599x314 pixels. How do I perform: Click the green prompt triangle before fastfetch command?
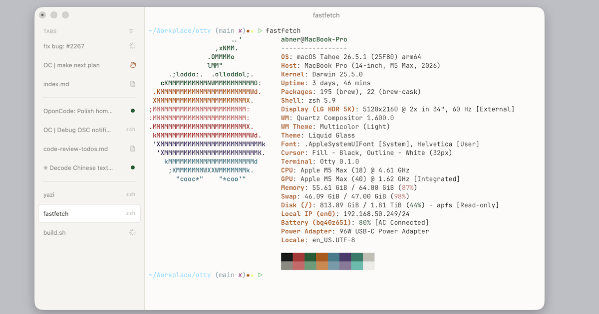tap(260, 31)
